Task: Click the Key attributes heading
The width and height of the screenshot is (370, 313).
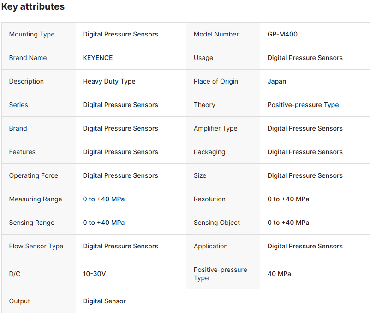Action: pyautogui.click(x=33, y=7)
